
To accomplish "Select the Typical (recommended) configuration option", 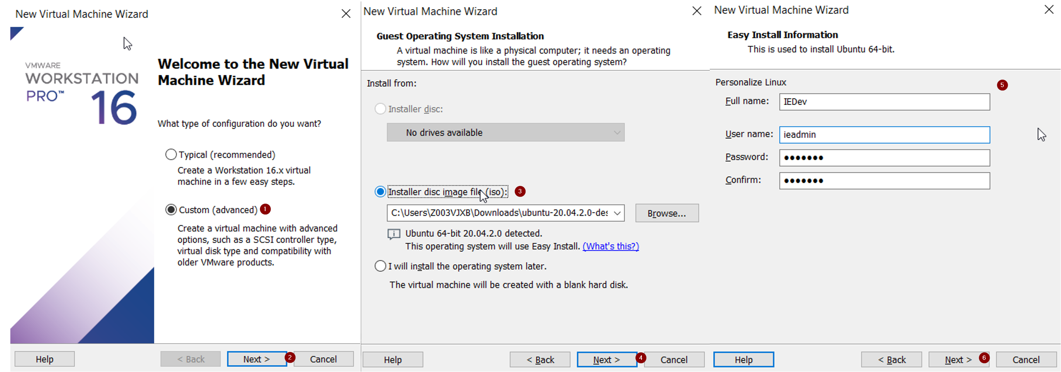I will click(x=171, y=154).
